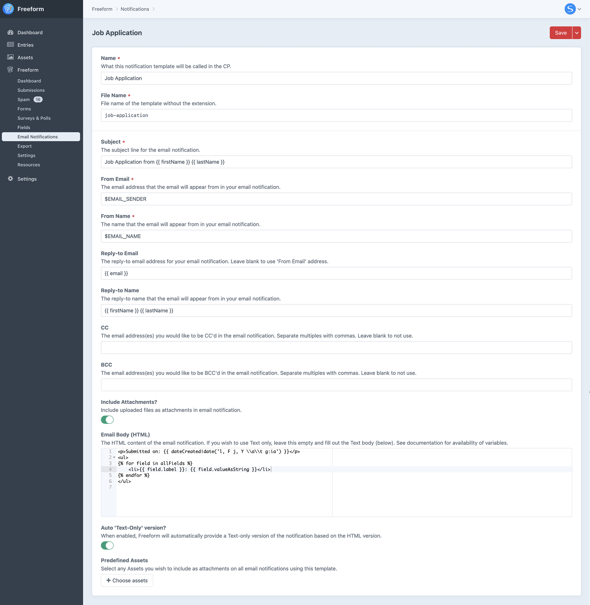This screenshot has width=590, height=605.
Task: Expand the account menu chevron
Action: click(579, 9)
